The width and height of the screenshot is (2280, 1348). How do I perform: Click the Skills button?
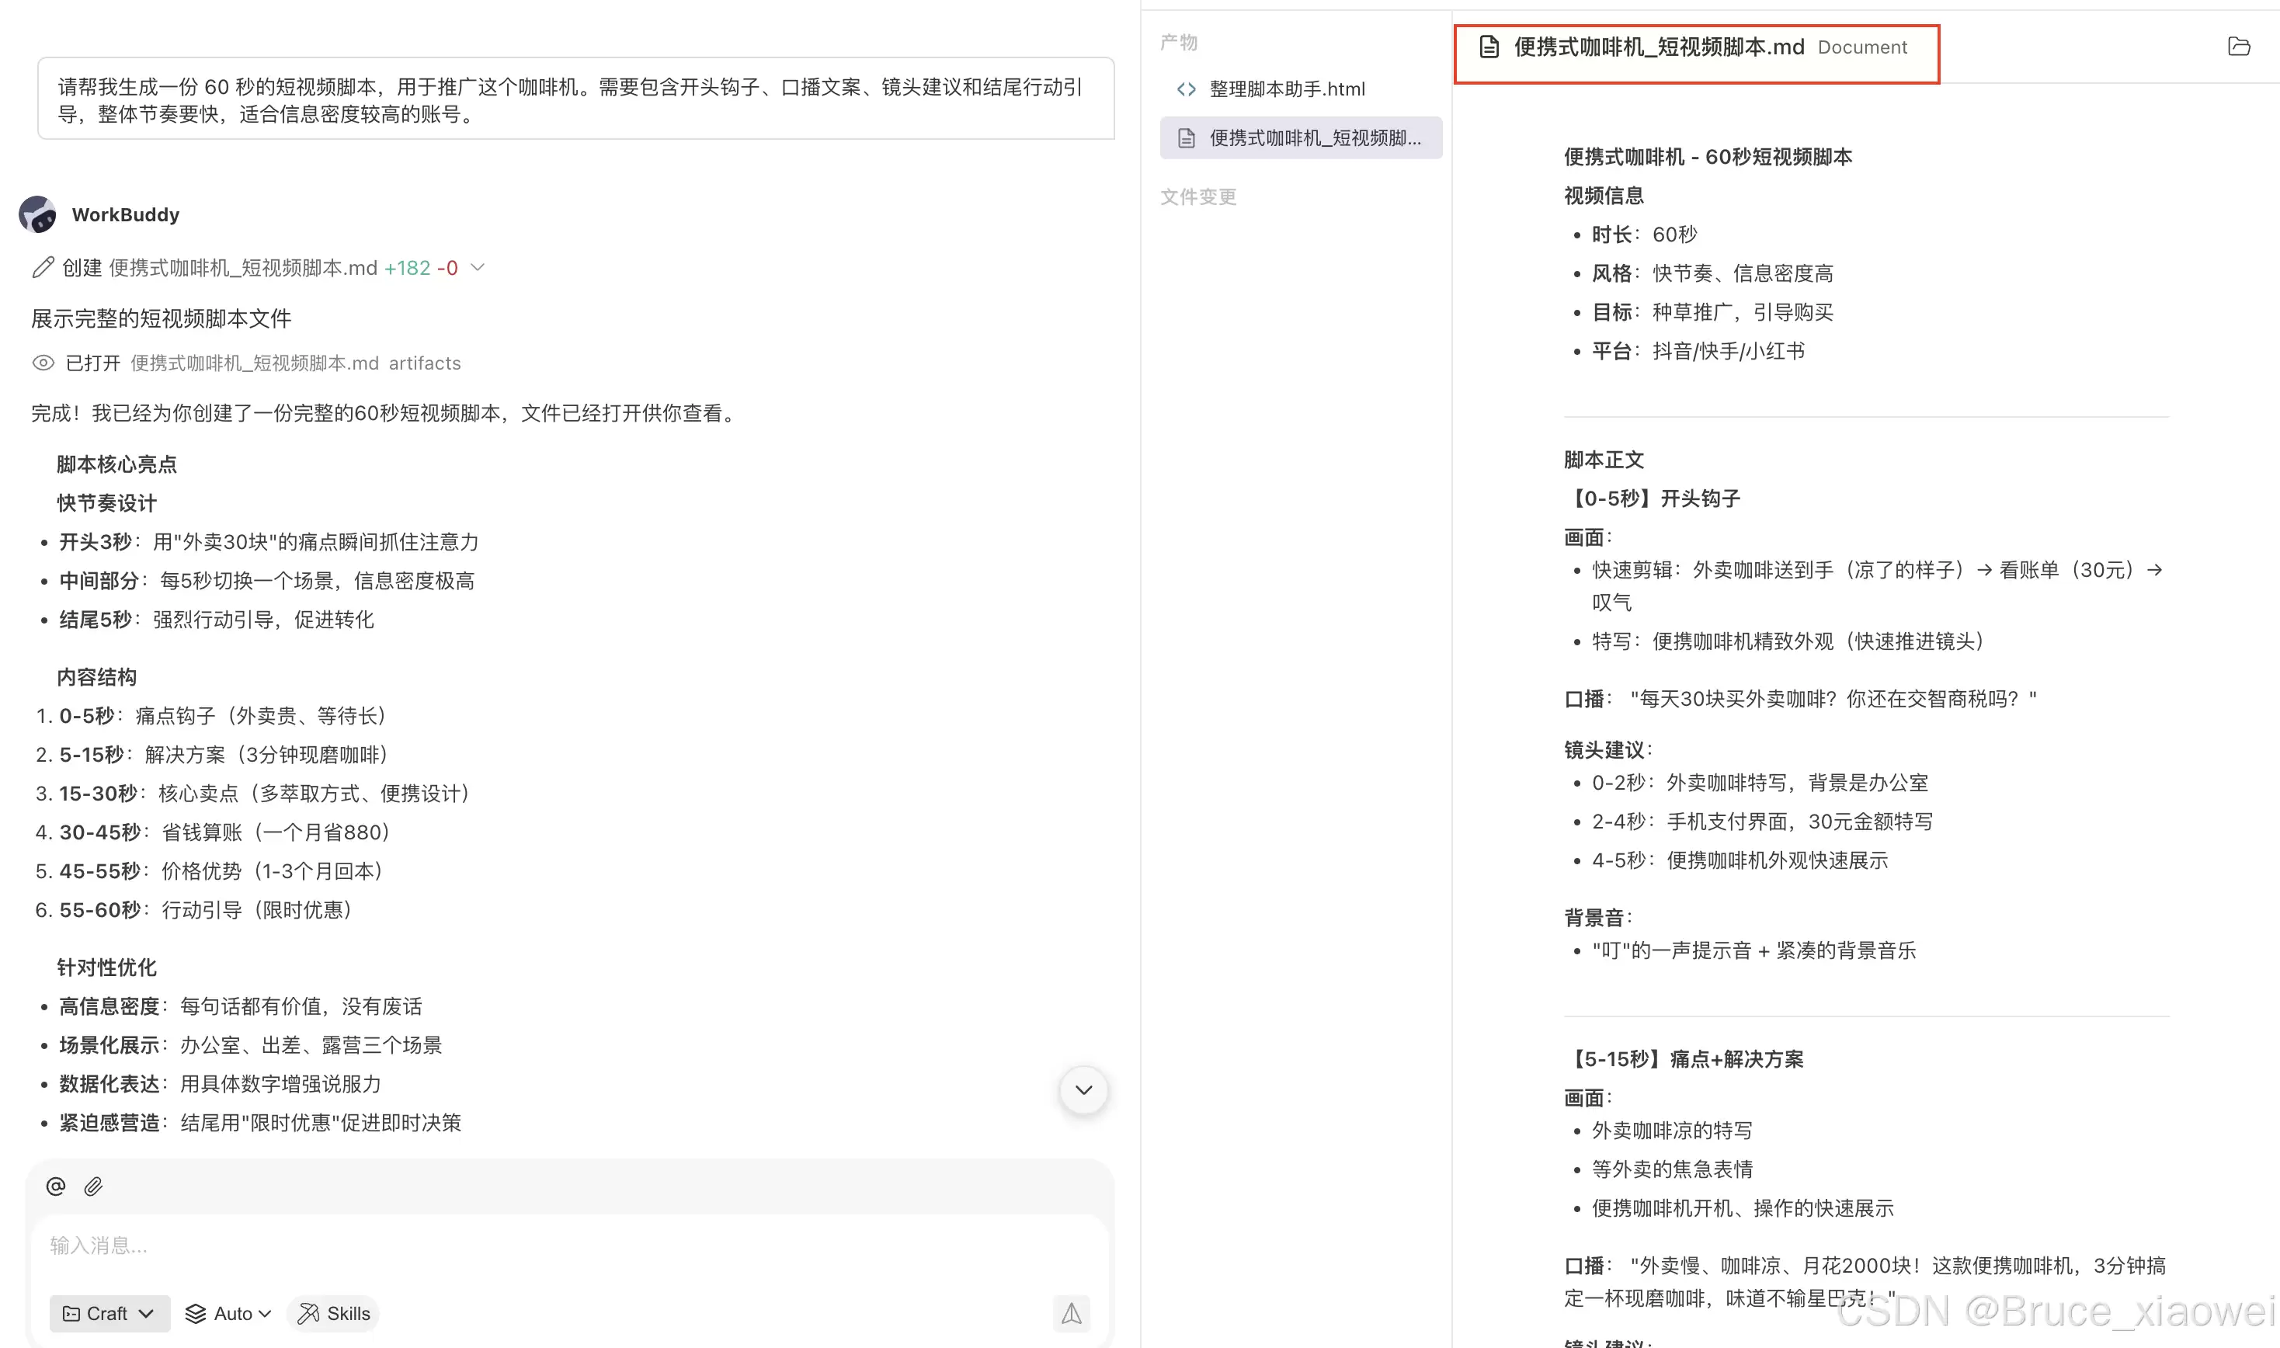[333, 1314]
